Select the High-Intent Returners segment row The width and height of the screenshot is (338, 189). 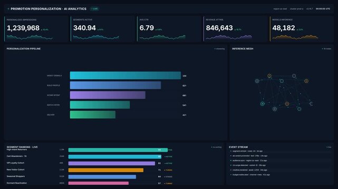[x=90, y=150]
